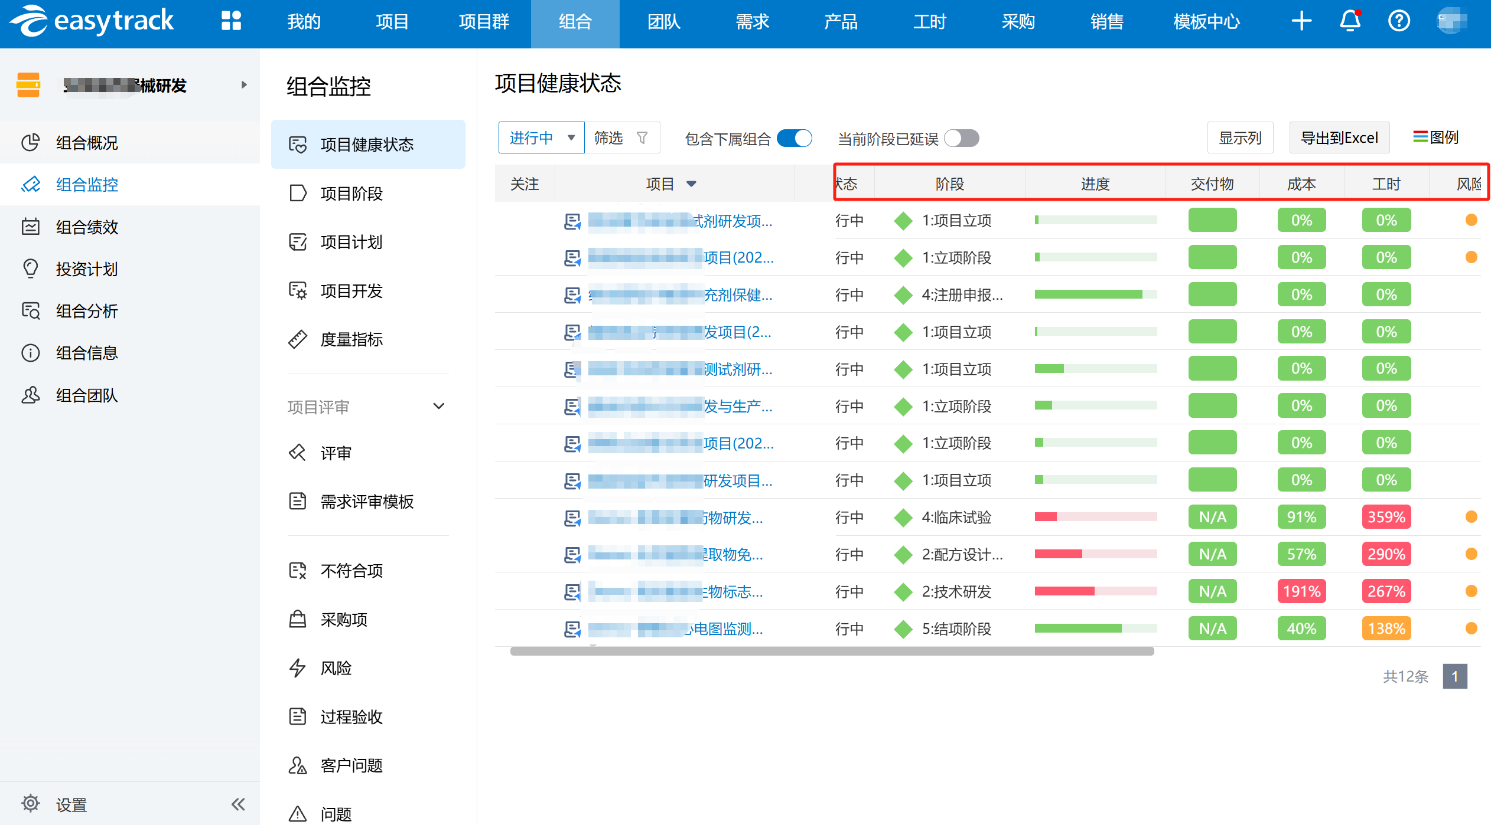
Task: Click the notification bell icon
Action: click(x=1350, y=21)
